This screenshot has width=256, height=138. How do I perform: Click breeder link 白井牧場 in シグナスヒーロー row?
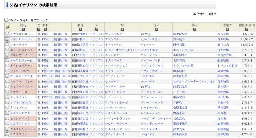tap(224, 39)
